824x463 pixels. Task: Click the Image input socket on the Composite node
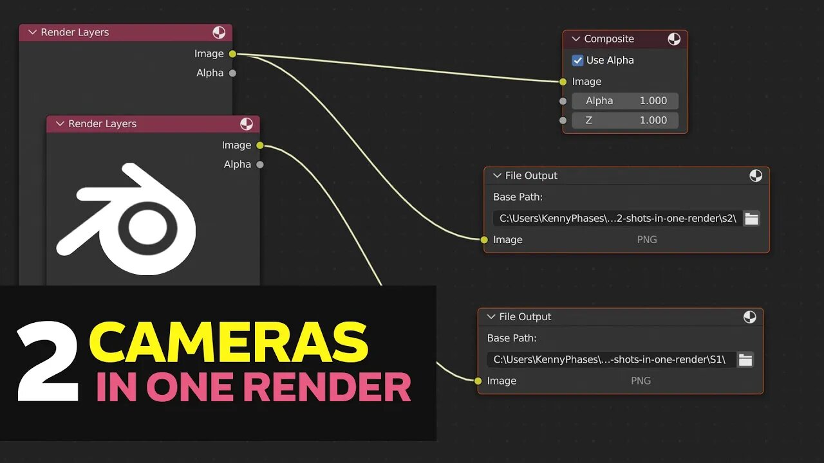[x=563, y=82]
